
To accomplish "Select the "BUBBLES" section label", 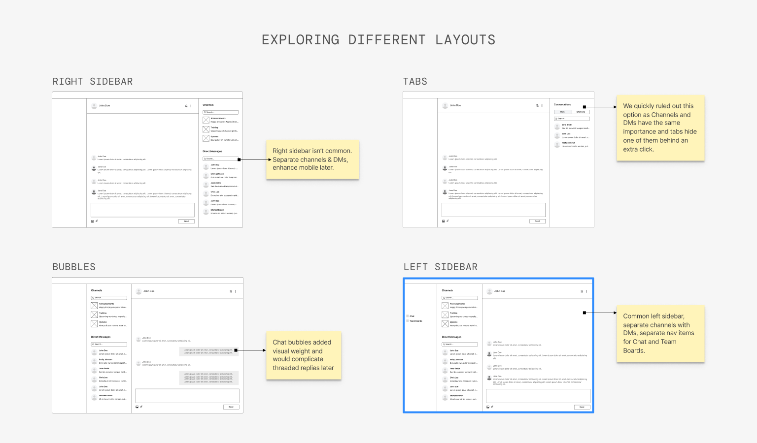I will 74,267.
